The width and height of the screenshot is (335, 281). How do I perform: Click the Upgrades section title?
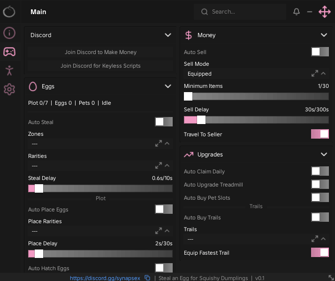(210, 155)
